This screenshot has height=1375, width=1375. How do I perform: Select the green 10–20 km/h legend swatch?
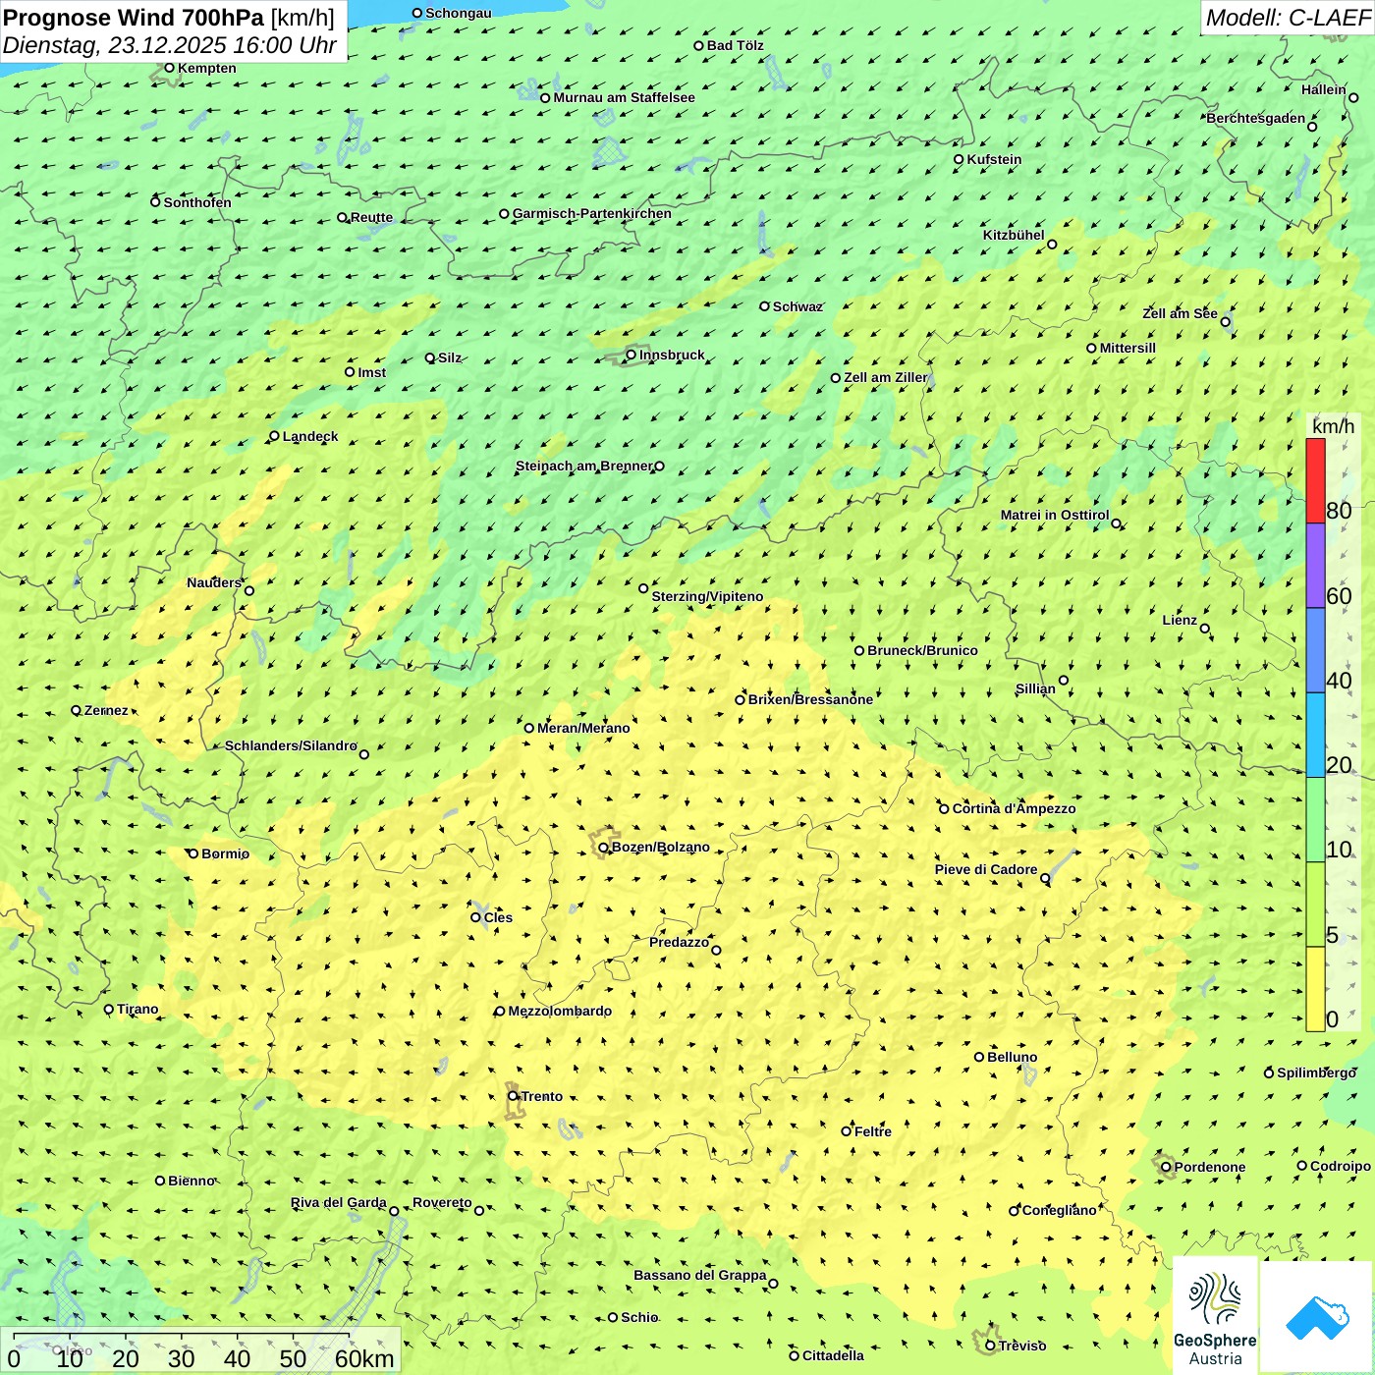1315,820
